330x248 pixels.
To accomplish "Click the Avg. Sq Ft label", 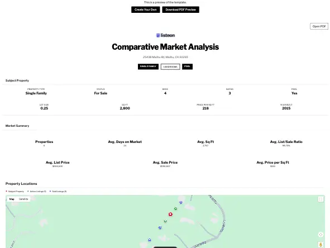I will coord(205,142).
